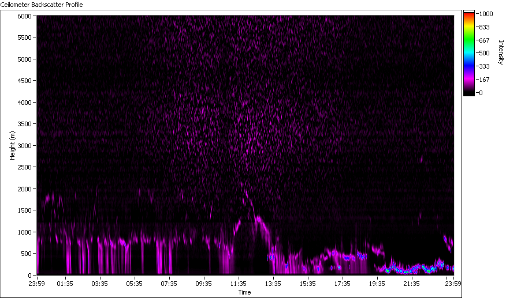The image size is (506, 298).
Task: Select the 667 intensity scale label
Action: point(485,40)
